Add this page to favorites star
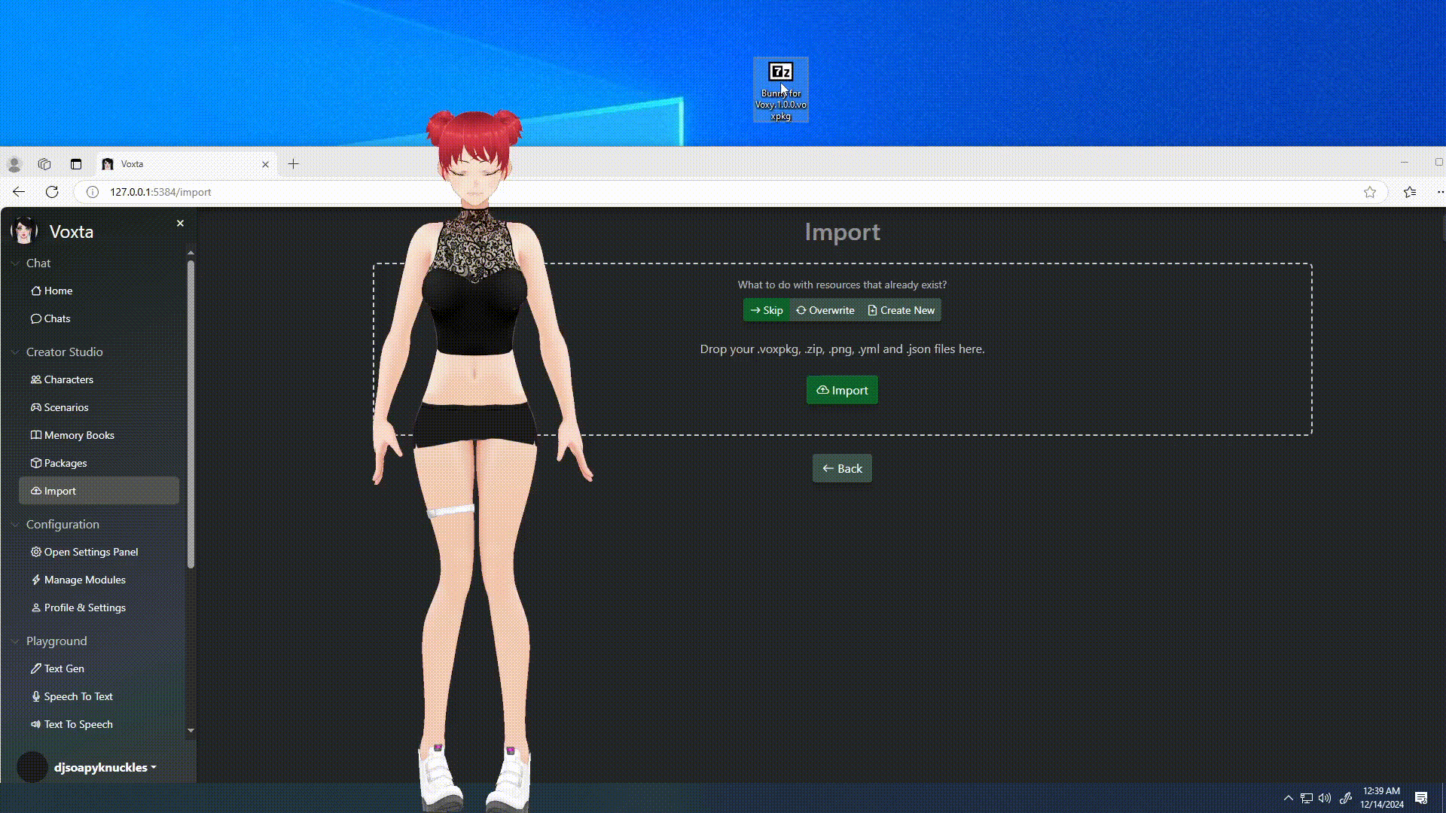Screen dimensions: 1446x813 (x=1370, y=192)
